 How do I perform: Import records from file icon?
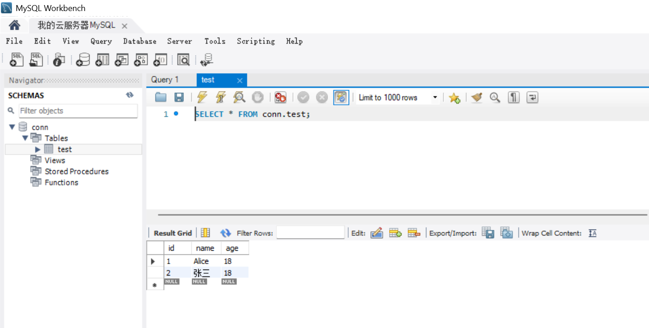(x=506, y=233)
